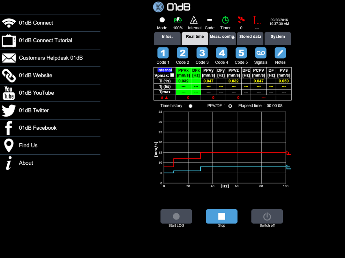Click the Code status dash icon
Screen dimensions: 345x258
tap(209, 20)
